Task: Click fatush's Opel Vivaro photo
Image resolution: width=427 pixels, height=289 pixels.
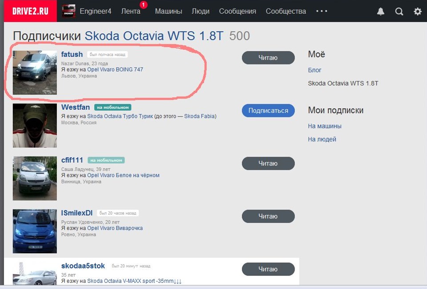Action: (35, 72)
